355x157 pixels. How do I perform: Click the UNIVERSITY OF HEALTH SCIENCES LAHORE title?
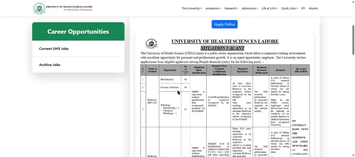[225, 41]
